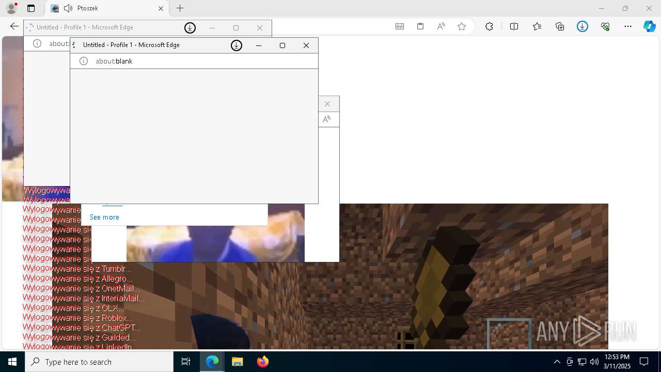Image resolution: width=661 pixels, height=372 pixels.
Task: Click text 'Wylogowywanie się z ChatGPT...'
Action: pos(82,328)
